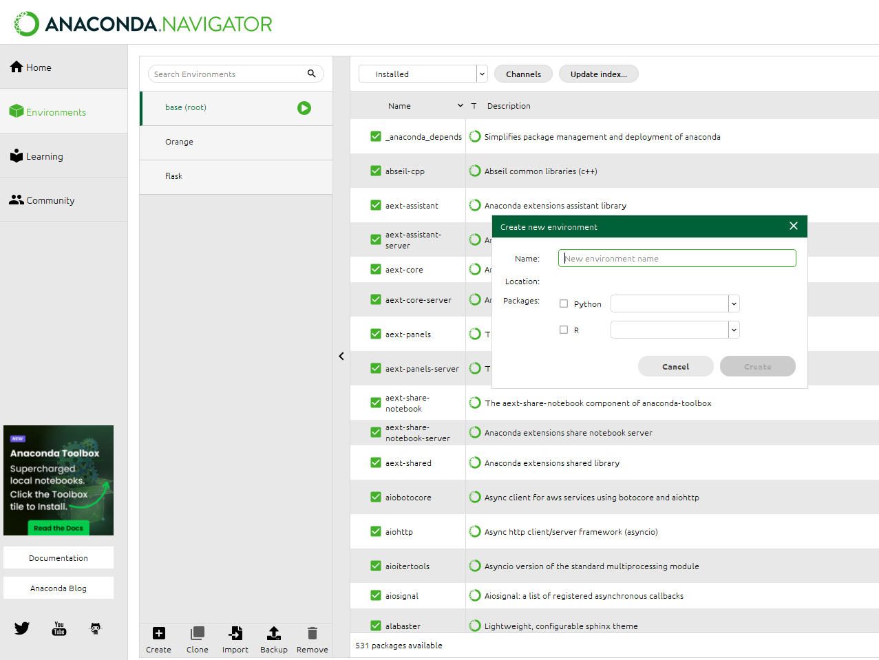Toggle the _anaconda_depends package checkbox

[376, 136]
